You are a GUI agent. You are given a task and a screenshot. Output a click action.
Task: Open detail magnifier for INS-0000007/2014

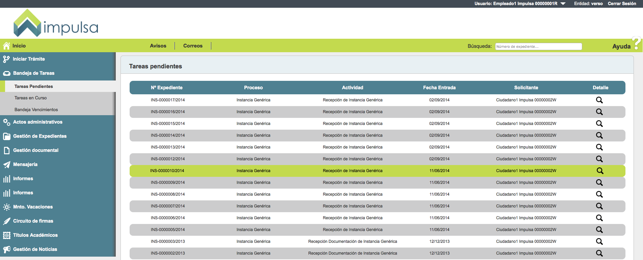click(599, 206)
